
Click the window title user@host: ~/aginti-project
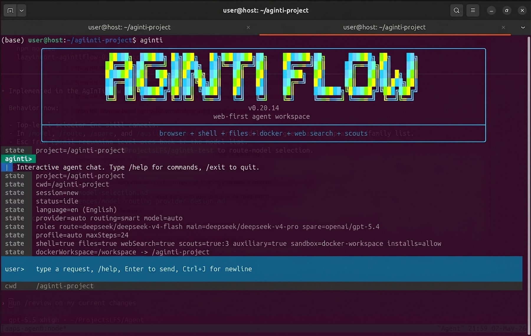(x=265, y=10)
